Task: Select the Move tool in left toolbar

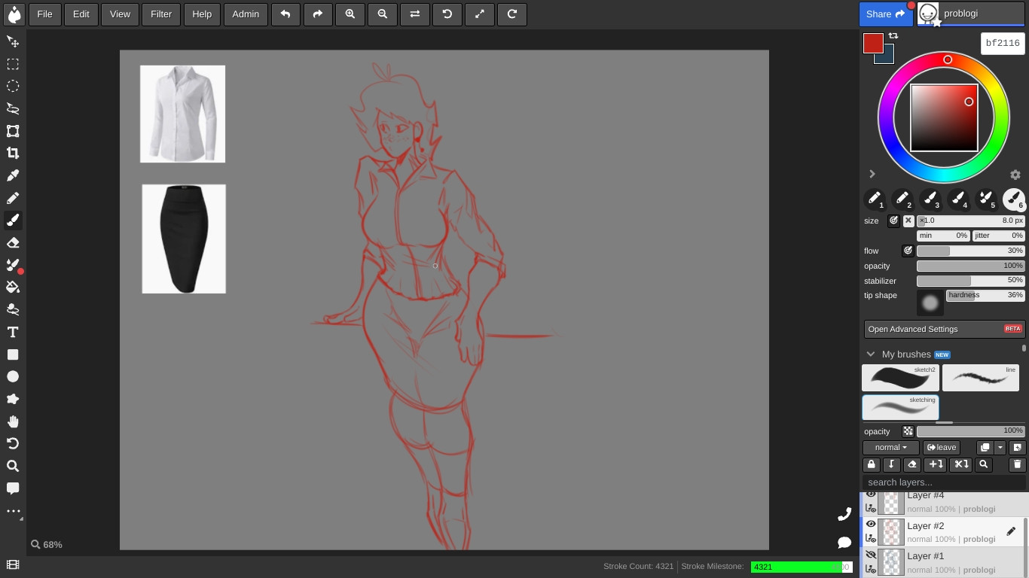Action: (13, 41)
